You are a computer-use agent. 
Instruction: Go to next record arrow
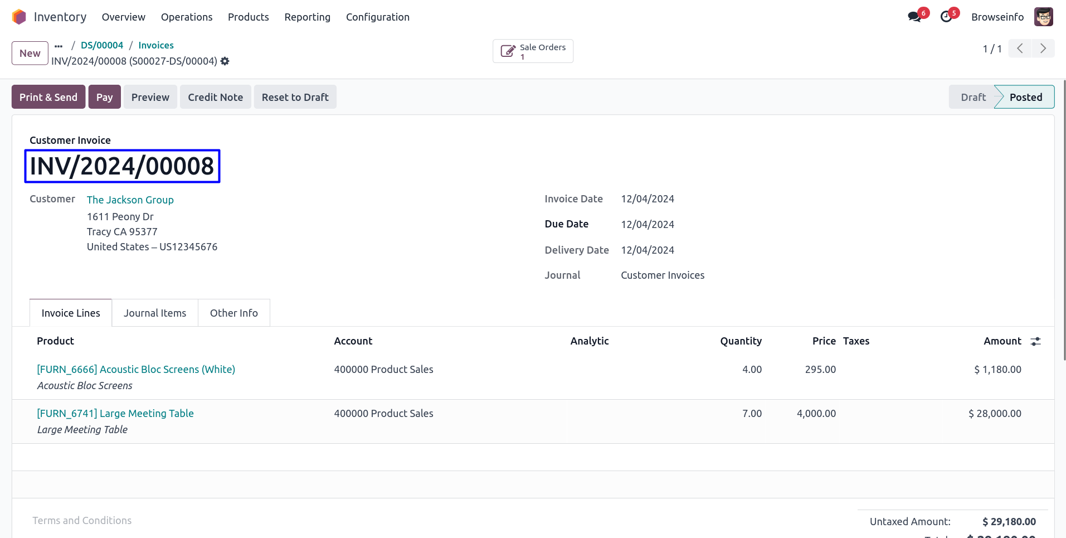tap(1043, 49)
